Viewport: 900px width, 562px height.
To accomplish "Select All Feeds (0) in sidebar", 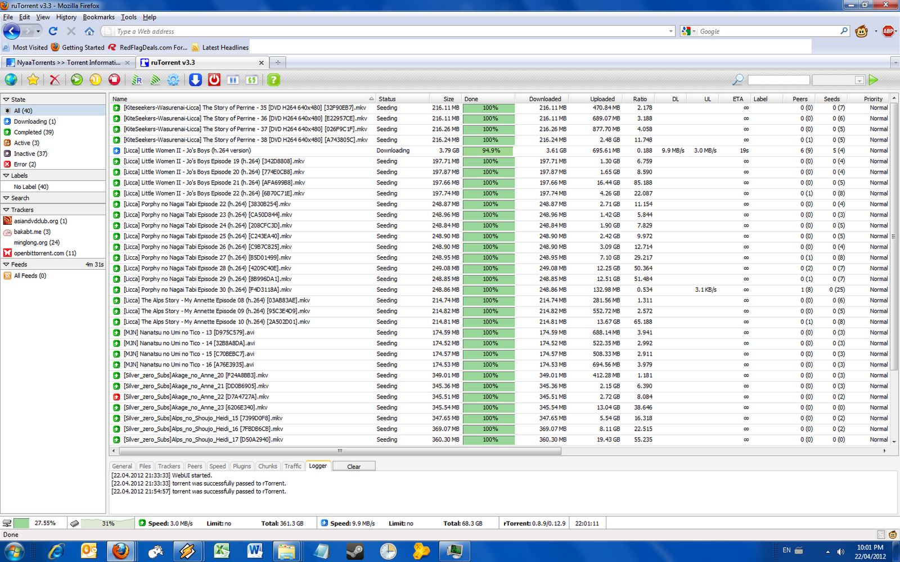I will (x=30, y=275).
